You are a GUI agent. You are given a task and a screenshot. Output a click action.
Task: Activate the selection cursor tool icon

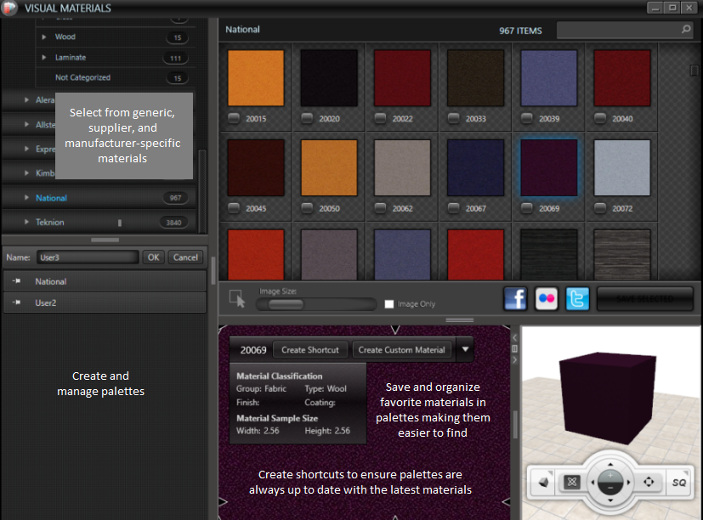click(x=236, y=298)
